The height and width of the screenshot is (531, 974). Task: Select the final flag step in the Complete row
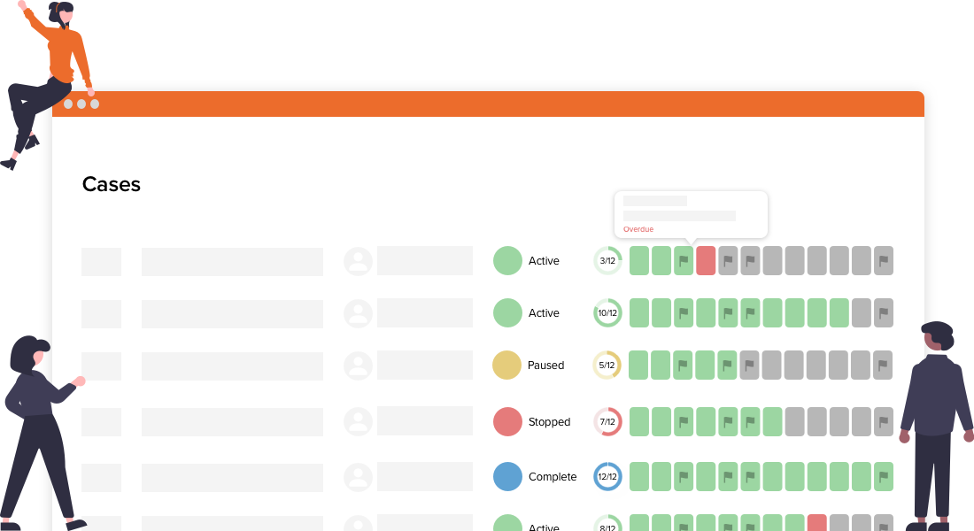(x=882, y=476)
